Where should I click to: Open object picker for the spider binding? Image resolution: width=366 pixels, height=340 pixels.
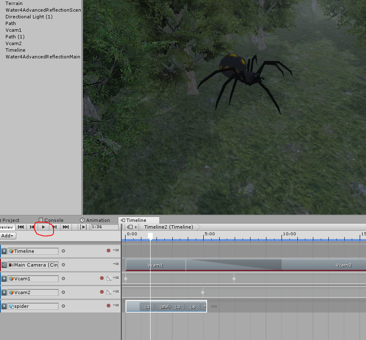[63, 306]
